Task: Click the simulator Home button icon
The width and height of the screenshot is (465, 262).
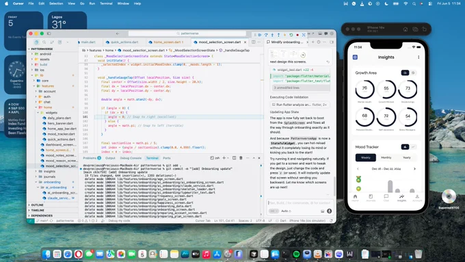Action: [x=406, y=29]
